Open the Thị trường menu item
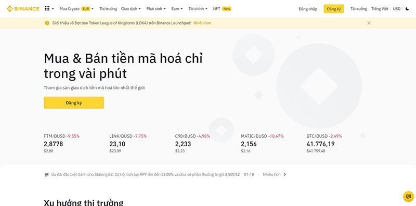416x206 pixels. point(108,9)
